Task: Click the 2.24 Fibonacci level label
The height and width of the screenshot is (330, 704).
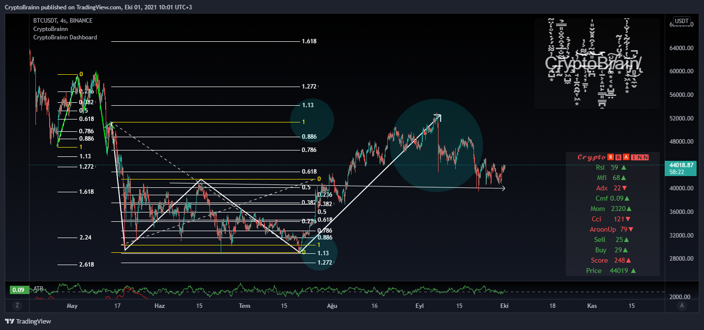Action: click(86, 238)
